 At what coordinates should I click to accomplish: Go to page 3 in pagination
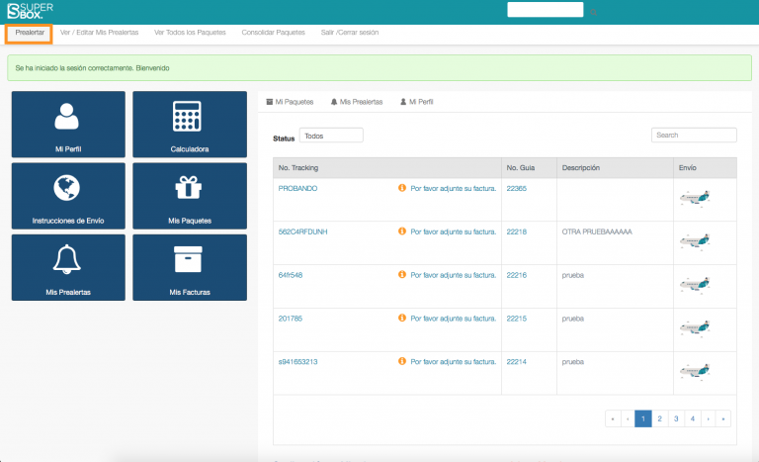(676, 418)
